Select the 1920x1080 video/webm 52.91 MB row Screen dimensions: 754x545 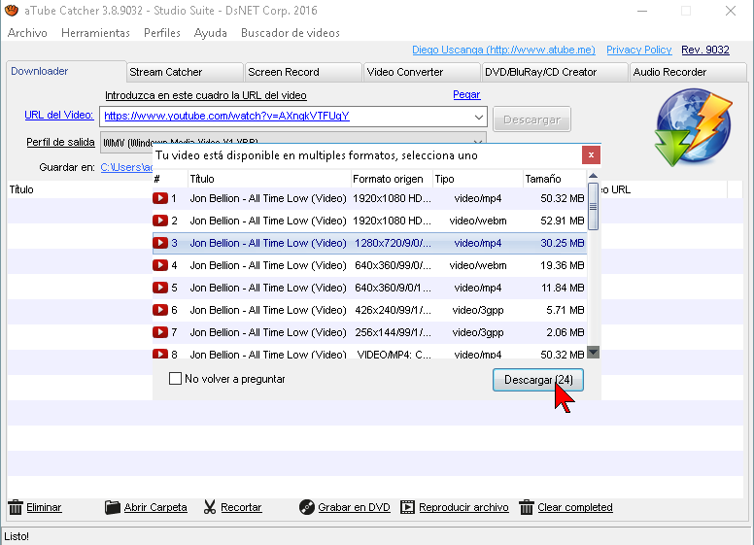tap(369, 221)
